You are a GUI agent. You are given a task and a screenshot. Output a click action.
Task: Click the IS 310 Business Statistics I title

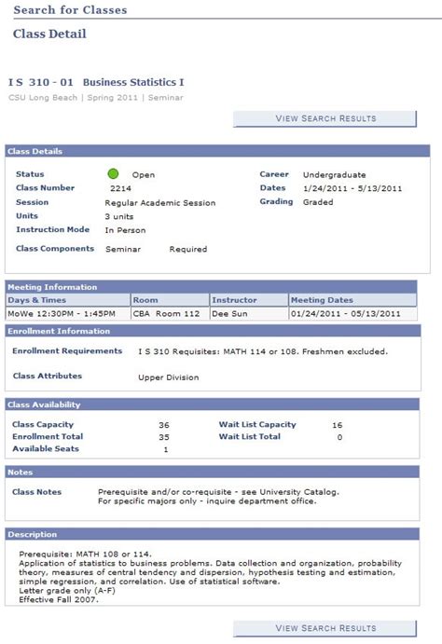(x=96, y=82)
